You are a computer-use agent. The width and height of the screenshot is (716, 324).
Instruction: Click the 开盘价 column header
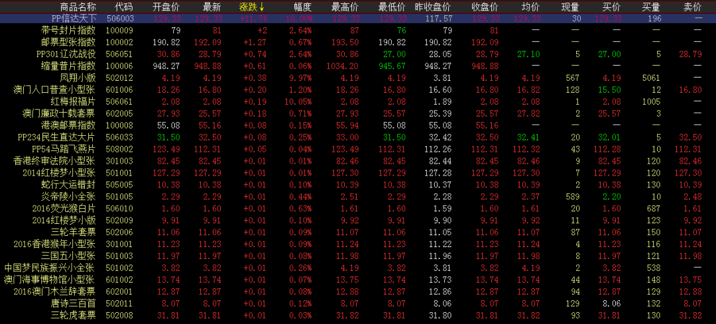point(166,7)
